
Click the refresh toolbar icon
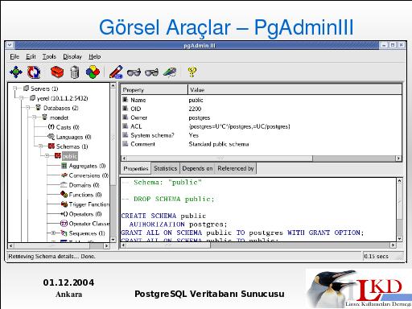click(x=34, y=72)
